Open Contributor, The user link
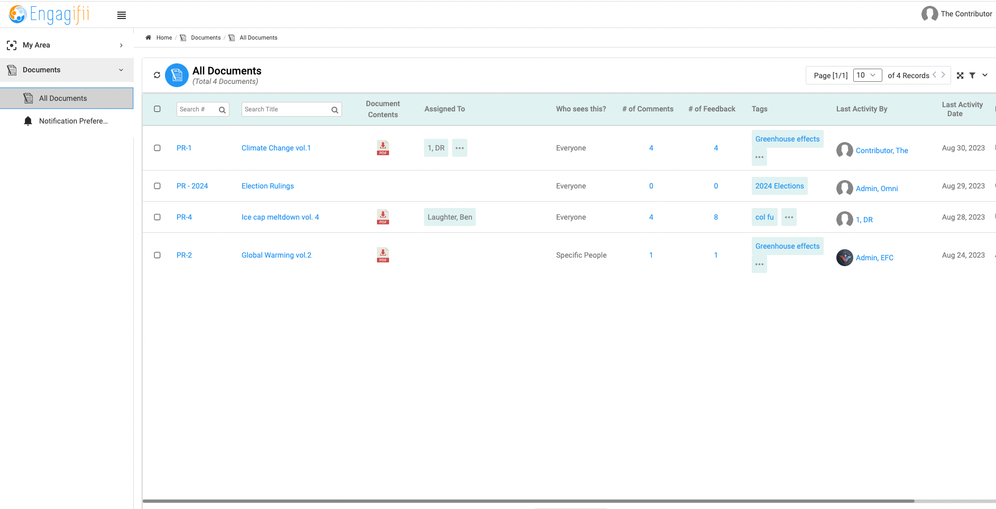Viewport: 996px width, 509px height. [x=882, y=150]
